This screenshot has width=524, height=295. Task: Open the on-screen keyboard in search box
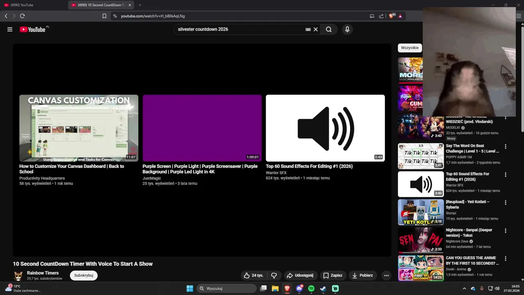(x=308, y=29)
